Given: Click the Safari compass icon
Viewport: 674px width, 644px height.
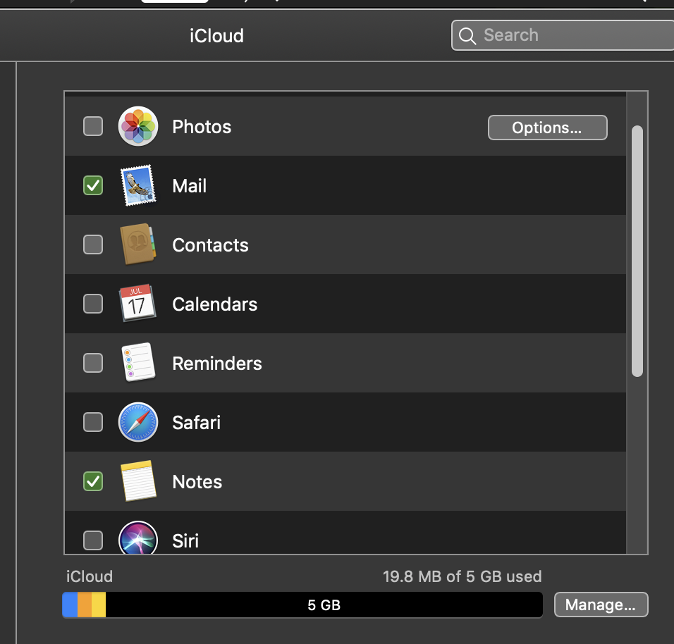Looking at the screenshot, I should point(138,422).
